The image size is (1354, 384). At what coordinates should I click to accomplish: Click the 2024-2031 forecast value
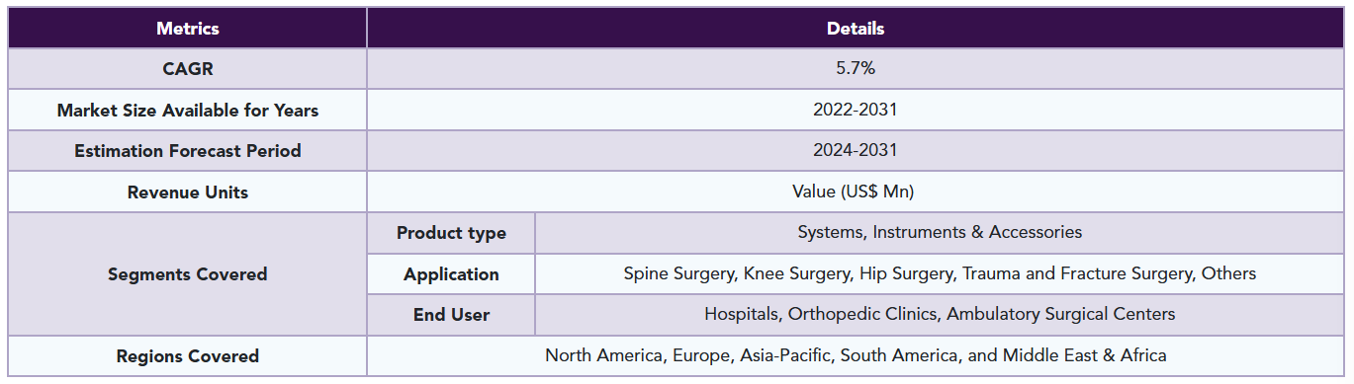(856, 151)
